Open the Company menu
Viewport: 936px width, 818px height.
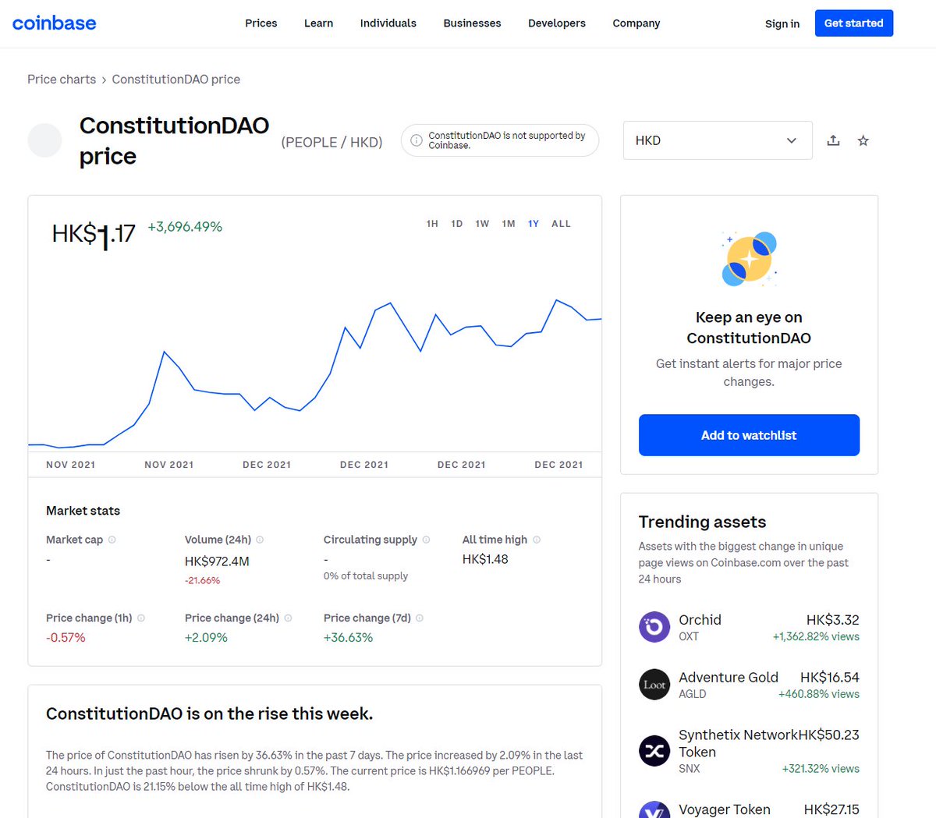click(636, 23)
